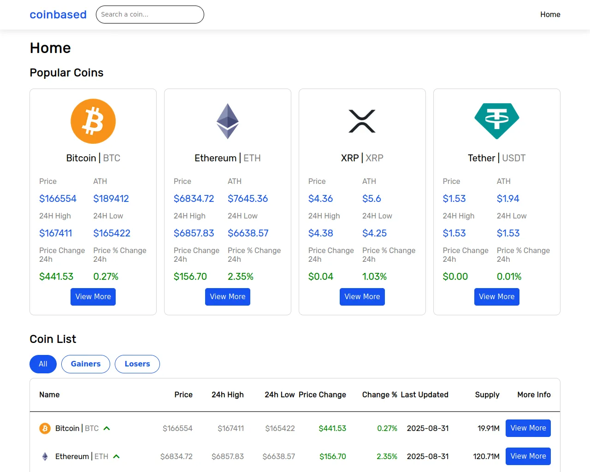Image resolution: width=590 pixels, height=472 pixels.
Task: Click Tether card price change $0.00
Action: click(455, 277)
